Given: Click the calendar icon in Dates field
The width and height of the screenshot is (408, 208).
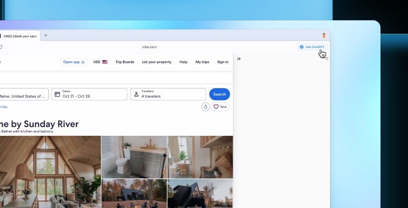Looking at the screenshot, I should click(57, 94).
